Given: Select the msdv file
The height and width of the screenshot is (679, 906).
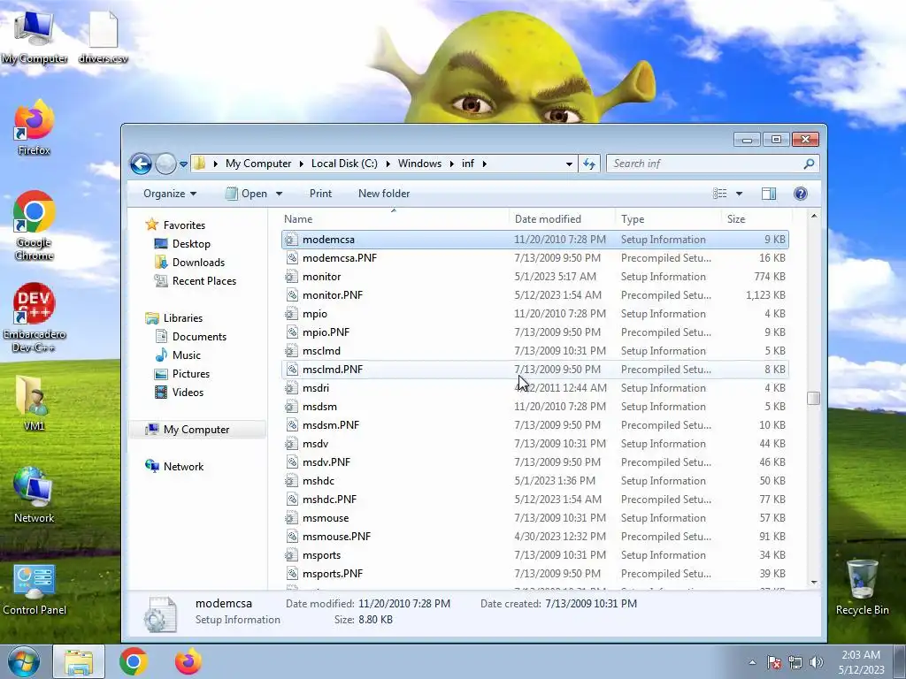Looking at the screenshot, I should pos(535,444).
